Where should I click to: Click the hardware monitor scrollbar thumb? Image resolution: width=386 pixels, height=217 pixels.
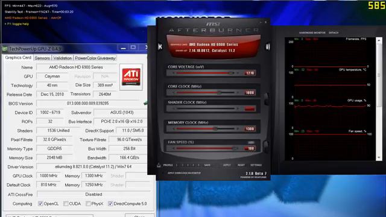pos(379,75)
